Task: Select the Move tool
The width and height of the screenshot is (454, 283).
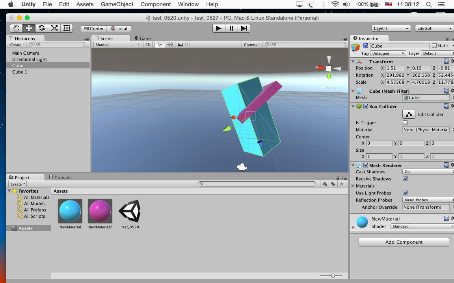Action: [x=29, y=28]
